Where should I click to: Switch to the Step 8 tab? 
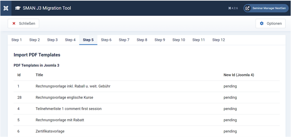142,40
